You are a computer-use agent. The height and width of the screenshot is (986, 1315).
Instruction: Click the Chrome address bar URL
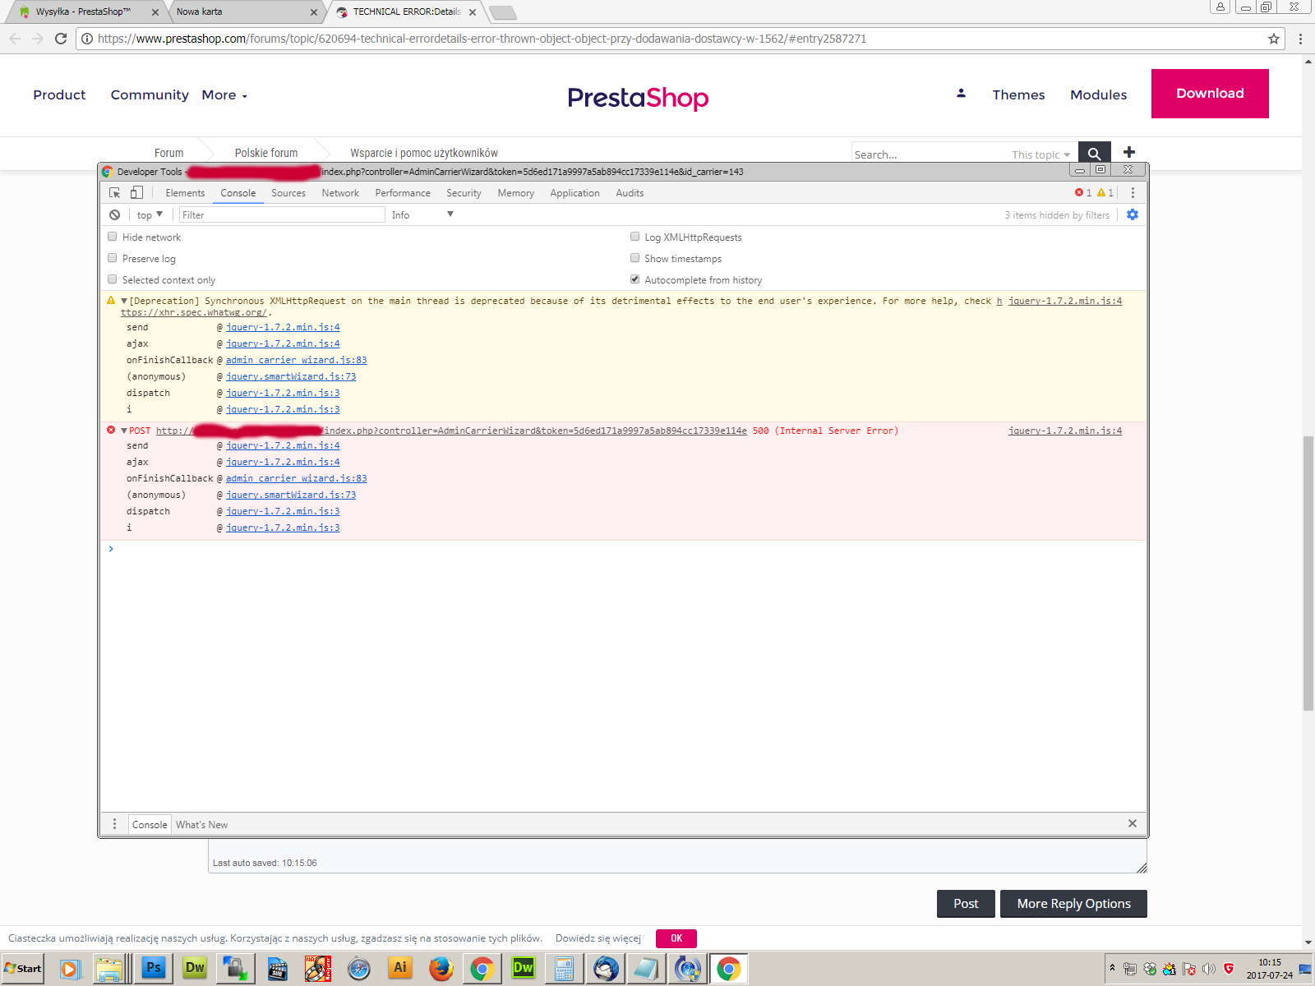pos(482,39)
